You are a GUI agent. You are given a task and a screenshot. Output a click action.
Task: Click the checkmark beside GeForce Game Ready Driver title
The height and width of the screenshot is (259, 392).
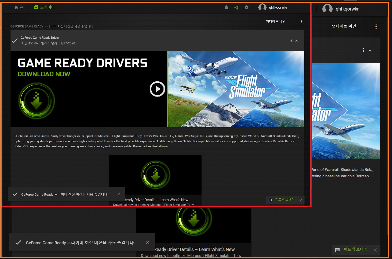[x=15, y=41]
